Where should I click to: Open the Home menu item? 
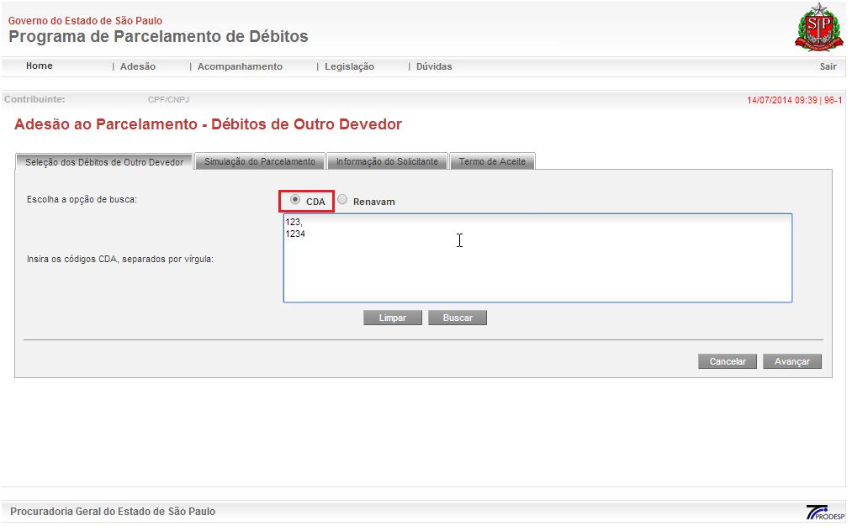[40, 66]
